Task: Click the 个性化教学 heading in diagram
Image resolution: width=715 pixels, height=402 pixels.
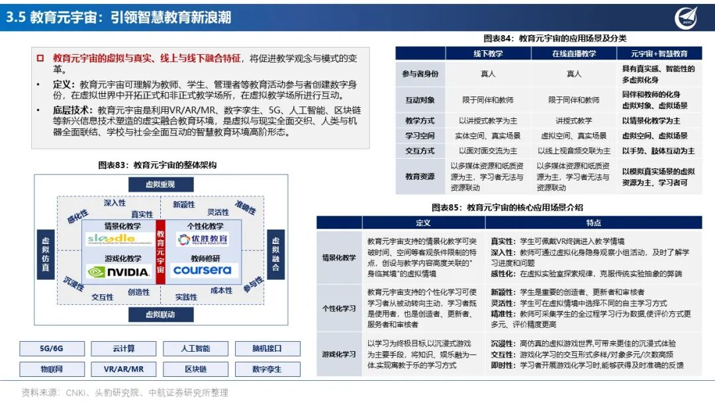Action: coord(205,226)
